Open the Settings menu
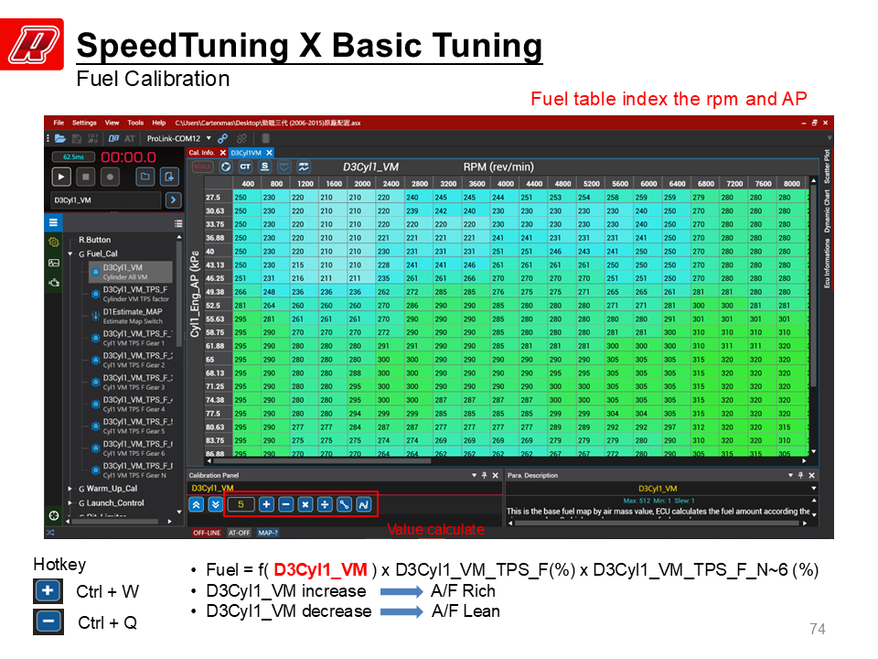The width and height of the screenshot is (878, 659). coord(84,123)
